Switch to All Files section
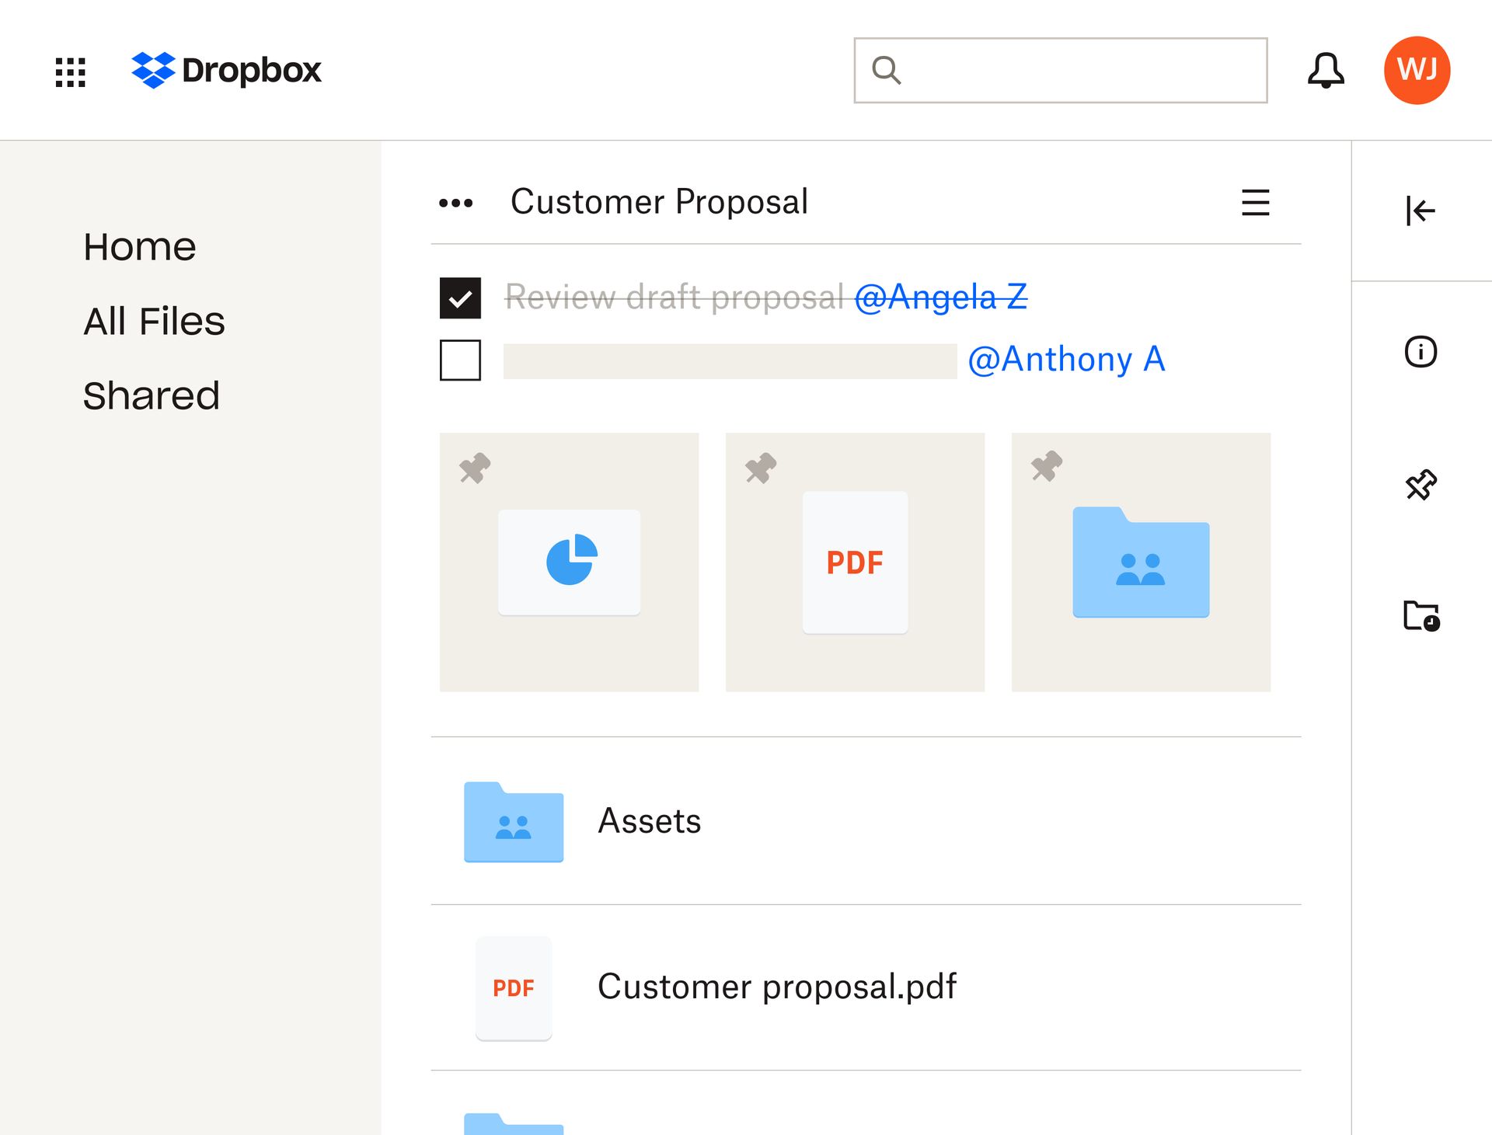 pyautogui.click(x=154, y=321)
